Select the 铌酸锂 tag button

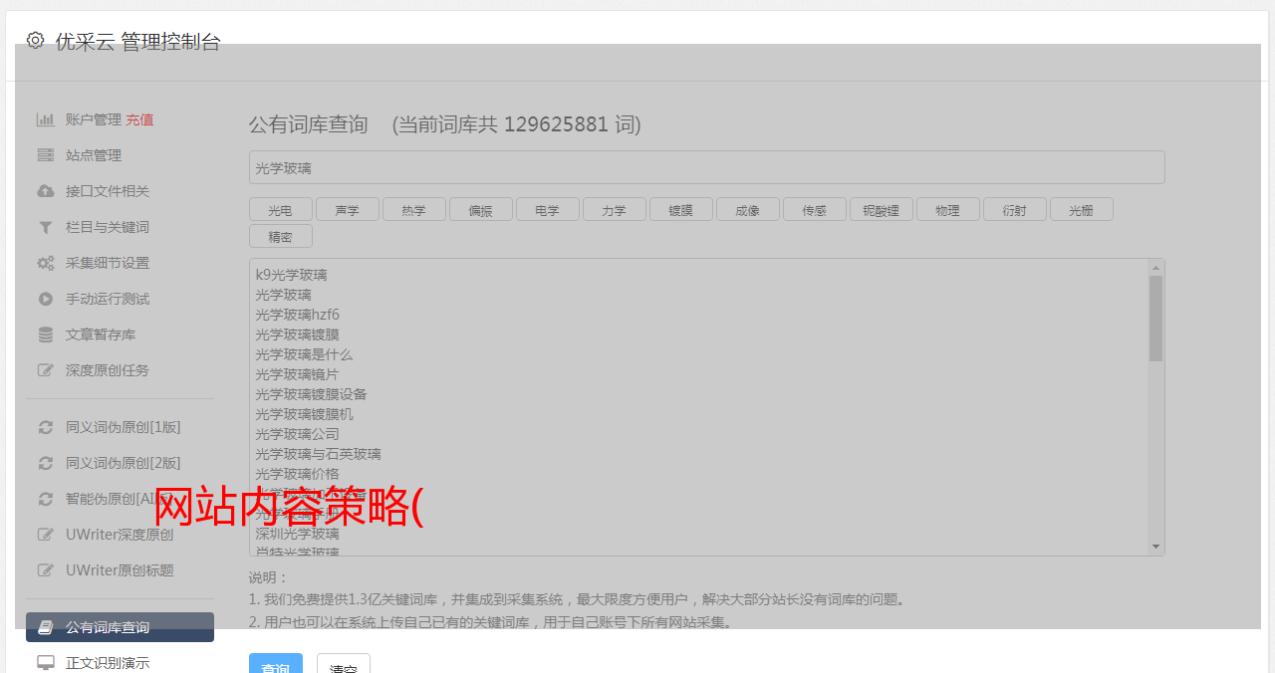pyautogui.click(x=882, y=210)
